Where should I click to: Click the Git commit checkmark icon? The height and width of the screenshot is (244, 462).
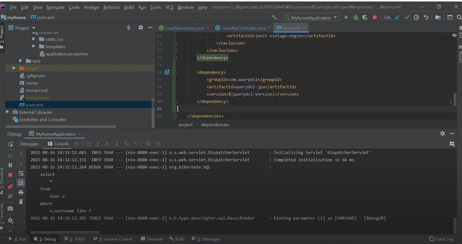(407, 18)
